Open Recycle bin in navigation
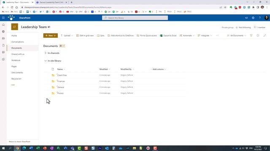 click(x=16, y=79)
